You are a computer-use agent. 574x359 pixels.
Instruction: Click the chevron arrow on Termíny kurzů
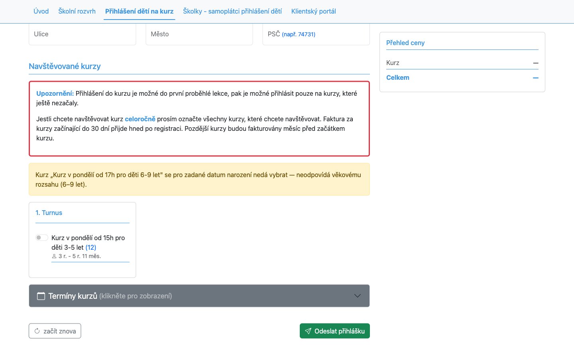click(358, 296)
